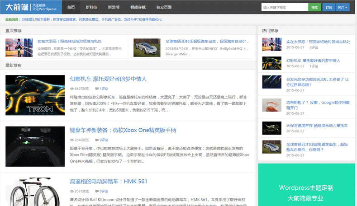Open sidebar TRON bike thumbnail
357x206 pixels.
point(271,63)
